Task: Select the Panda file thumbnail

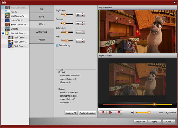Action: point(7,12)
